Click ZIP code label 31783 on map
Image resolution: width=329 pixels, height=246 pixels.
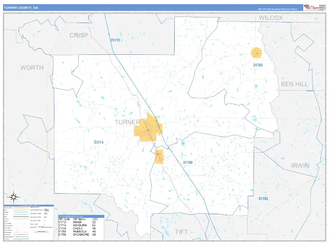coord(258,65)
